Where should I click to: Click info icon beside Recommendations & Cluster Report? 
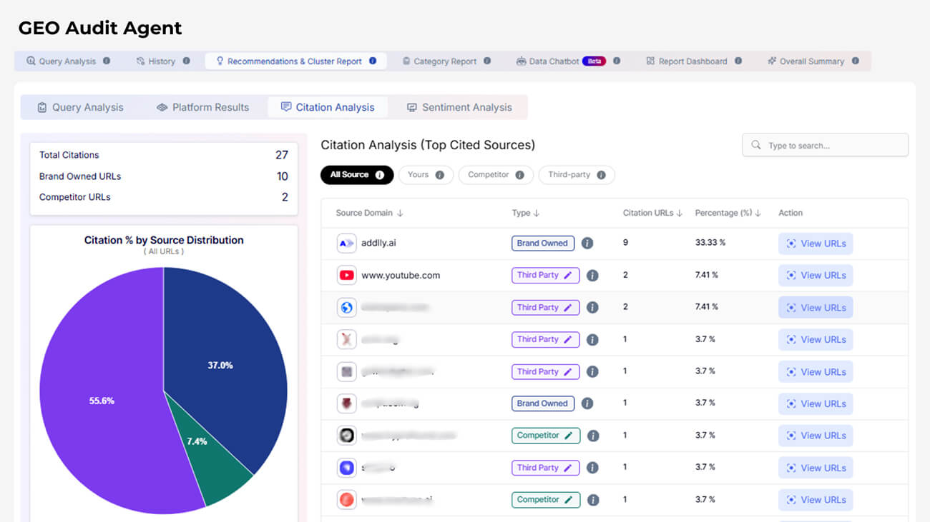click(x=373, y=61)
